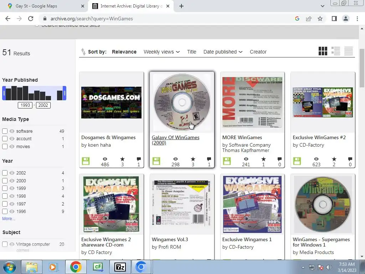Screen dimensions: 365x274
Task: Click views eye icon on Exclusive WinGames #2 card
Action: [x=317, y=159]
